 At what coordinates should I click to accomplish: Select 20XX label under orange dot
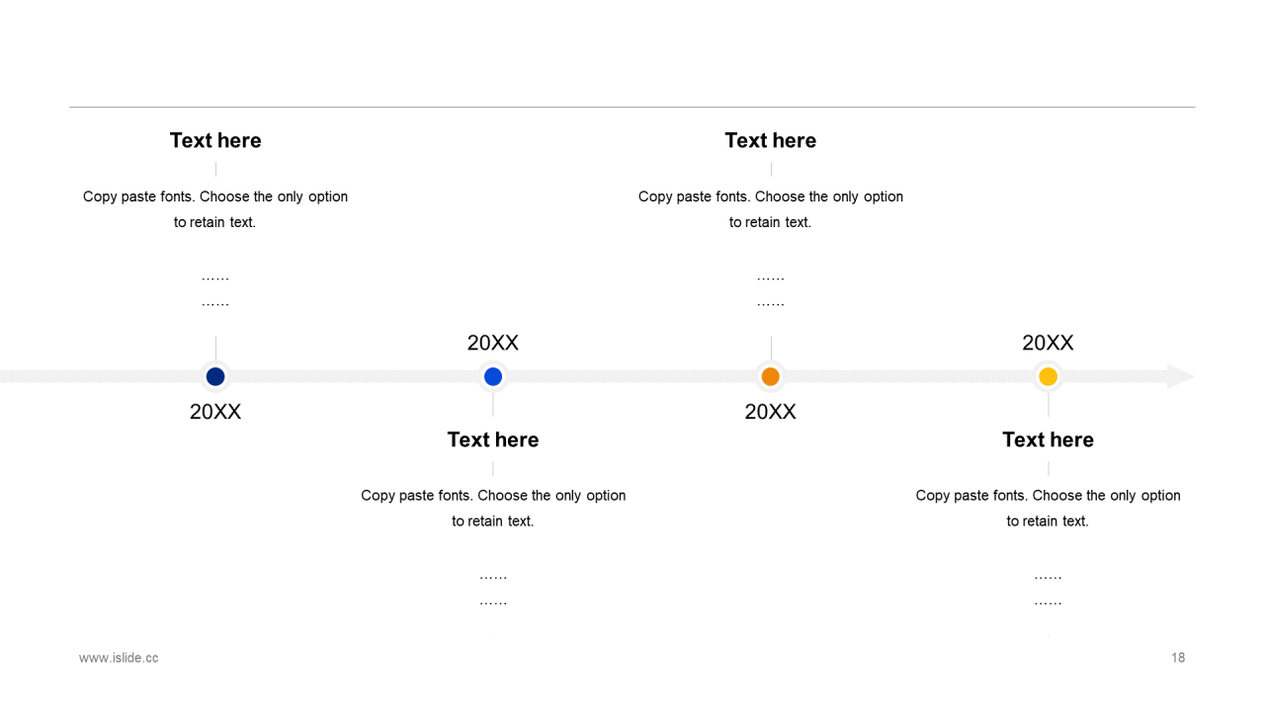tap(771, 412)
